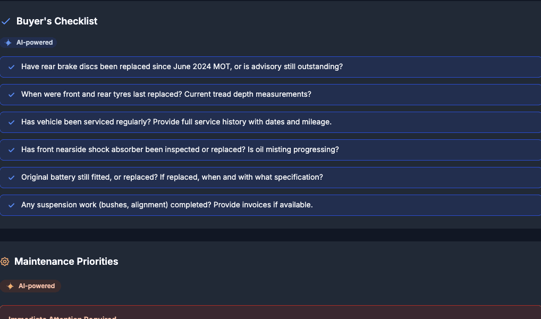Click the check icon on the brake discs question
This screenshot has width=541, height=319.
11,66
